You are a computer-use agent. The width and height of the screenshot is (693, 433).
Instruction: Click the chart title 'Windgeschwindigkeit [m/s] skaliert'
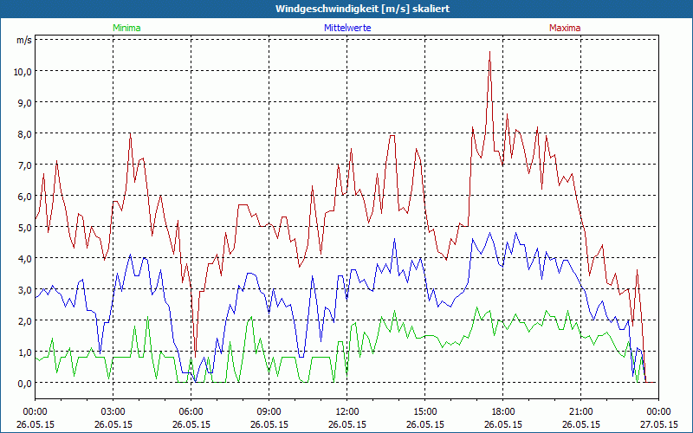[362, 9]
